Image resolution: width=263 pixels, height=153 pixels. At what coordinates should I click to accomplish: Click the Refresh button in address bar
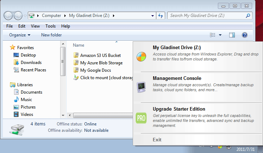(x=161, y=16)
